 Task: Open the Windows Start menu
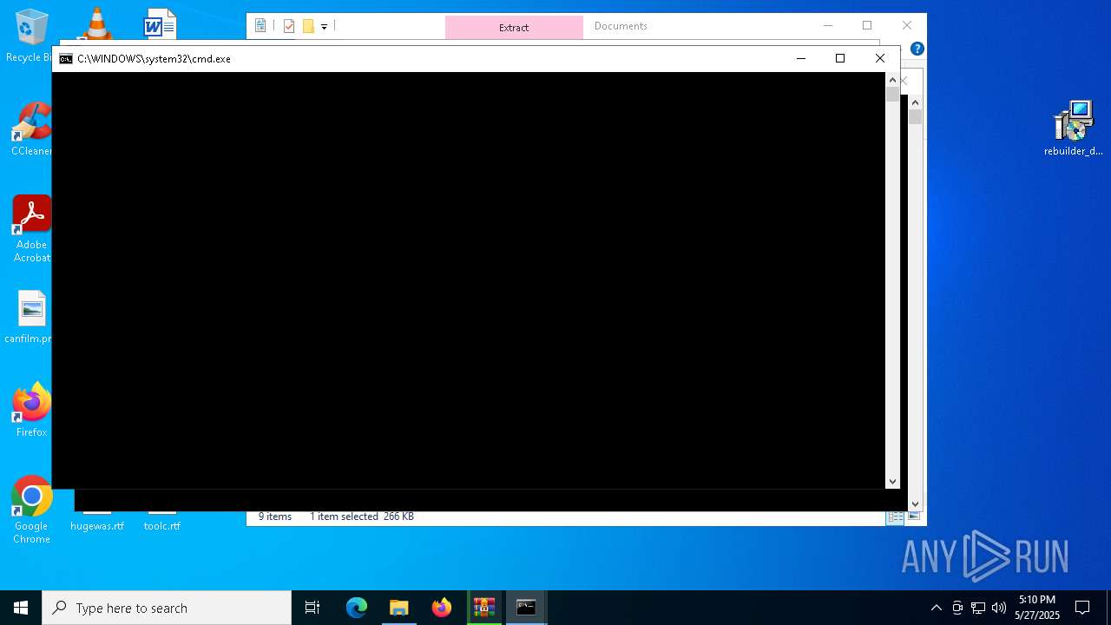click(21, 608)
